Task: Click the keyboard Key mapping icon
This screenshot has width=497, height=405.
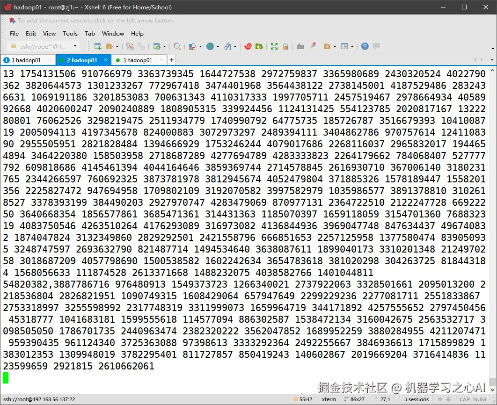Action: point(300,47)
